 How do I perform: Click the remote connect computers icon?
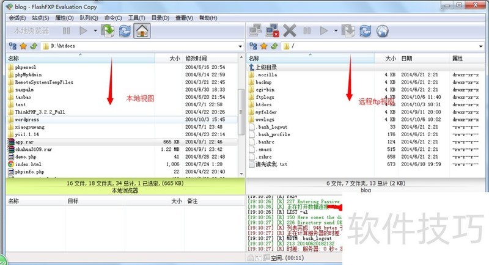[x=256, y=31]
